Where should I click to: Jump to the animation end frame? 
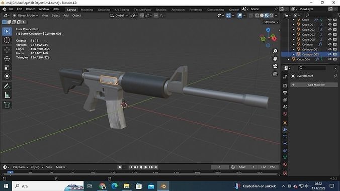pos(156,167)
